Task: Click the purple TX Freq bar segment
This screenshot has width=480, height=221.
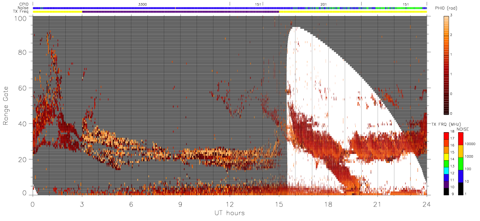Action: [x=181, y=12]
